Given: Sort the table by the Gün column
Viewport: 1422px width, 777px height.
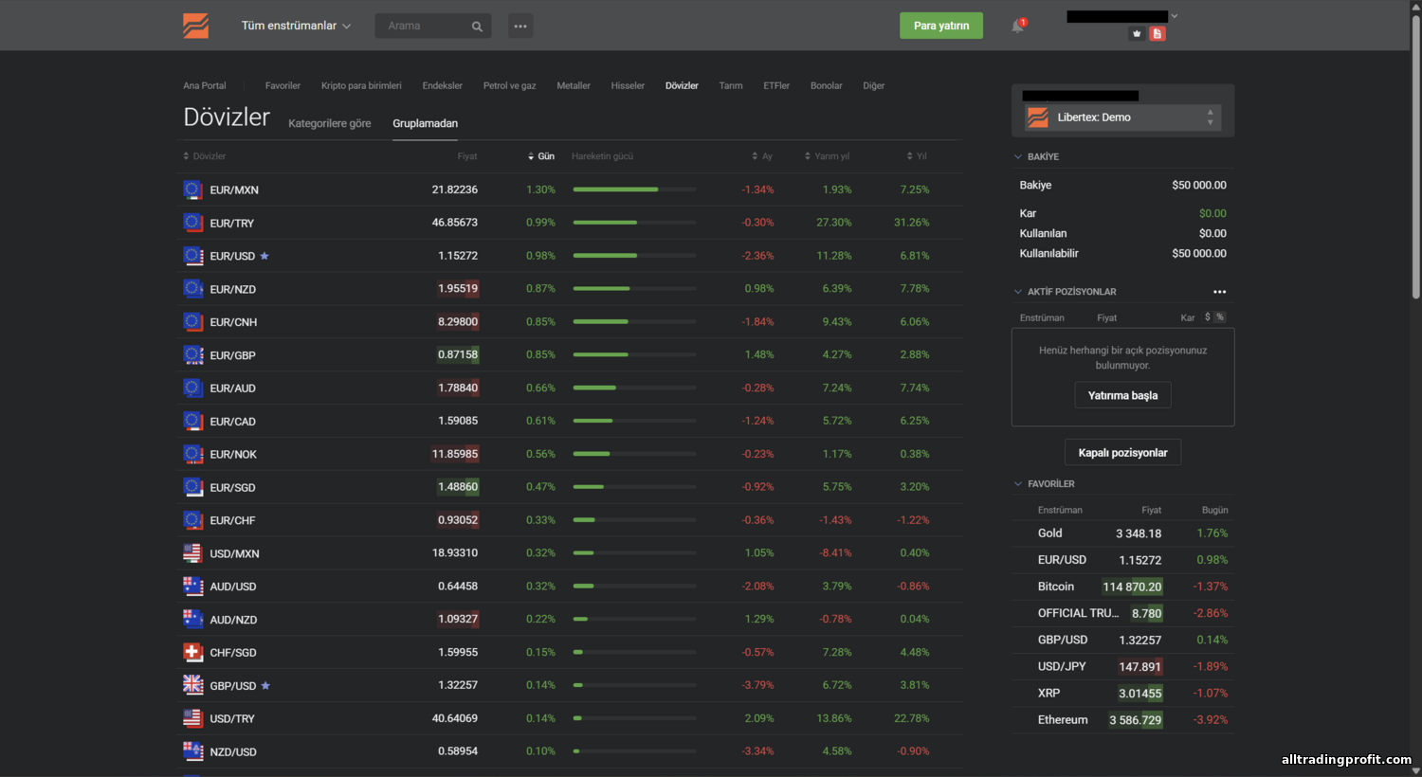Looking at the screenshot, I should click(x=541, y=156).
